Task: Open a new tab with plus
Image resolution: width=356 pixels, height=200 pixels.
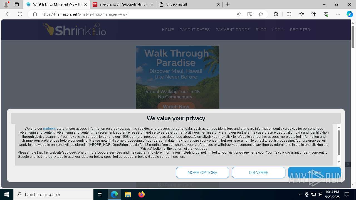Action: pyautogui.click(x=228, y=4)
